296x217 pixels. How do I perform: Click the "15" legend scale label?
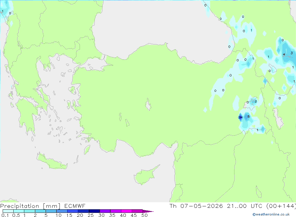pyautogui.click(x=69, y=215)
